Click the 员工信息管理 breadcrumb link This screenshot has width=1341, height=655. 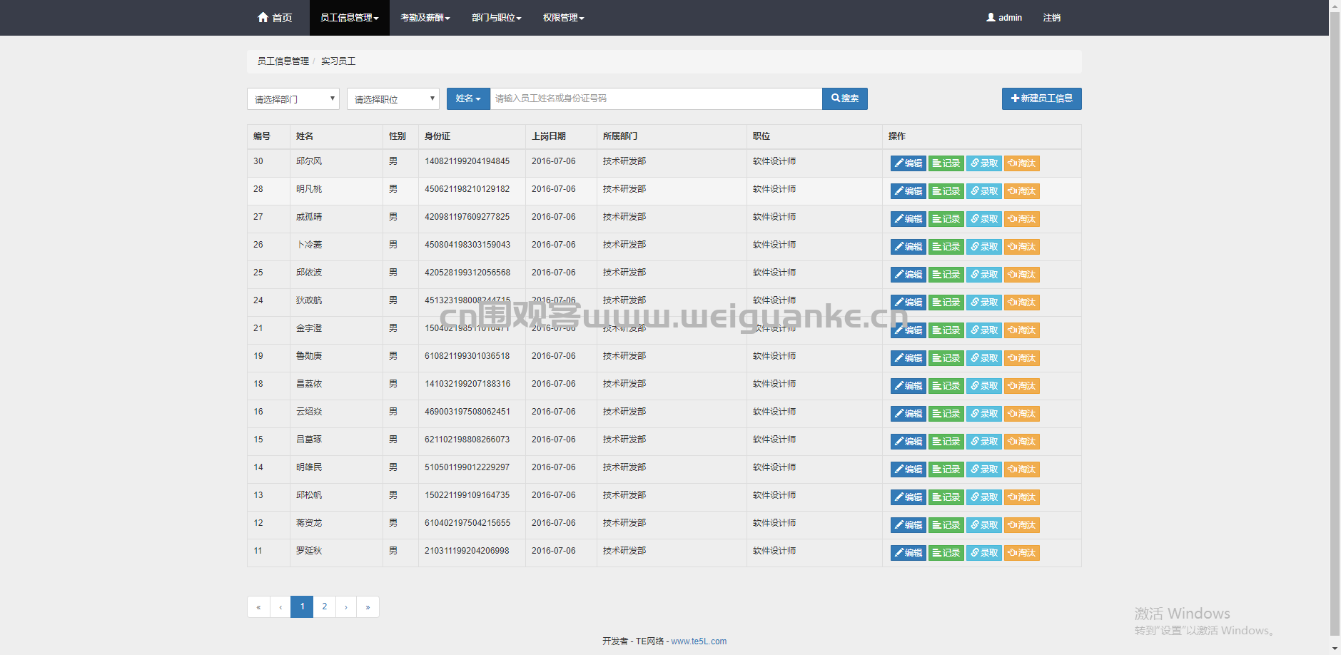(283, 61)
